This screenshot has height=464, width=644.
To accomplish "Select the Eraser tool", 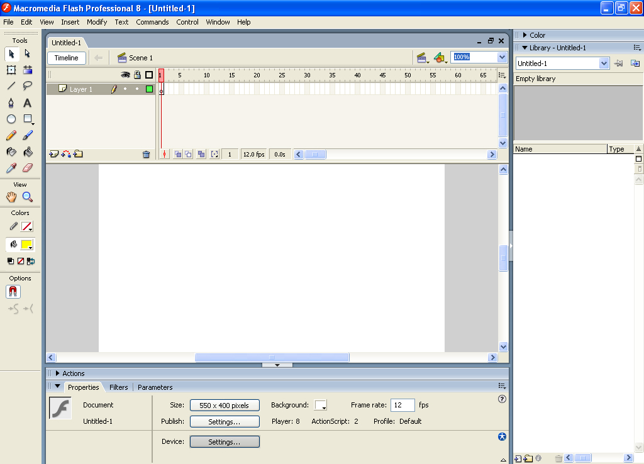I will [28, 168].
